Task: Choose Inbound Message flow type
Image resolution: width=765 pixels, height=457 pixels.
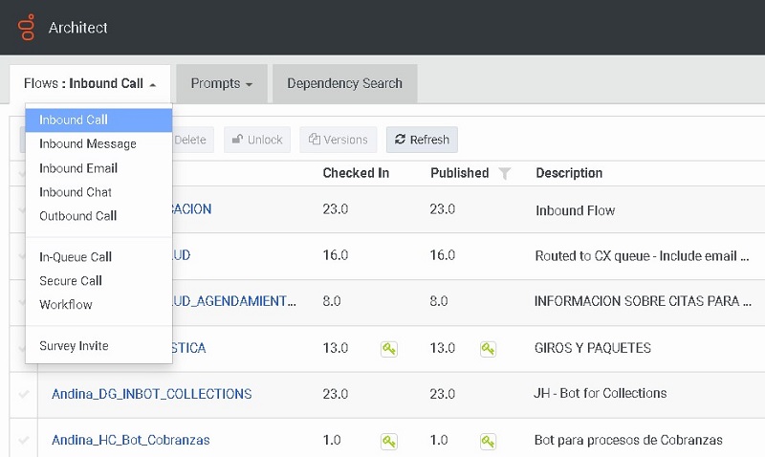Action: point(98,143)
